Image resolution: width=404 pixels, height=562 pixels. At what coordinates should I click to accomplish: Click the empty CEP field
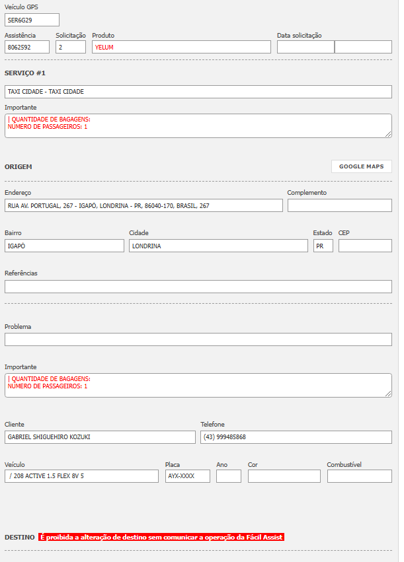365,246
